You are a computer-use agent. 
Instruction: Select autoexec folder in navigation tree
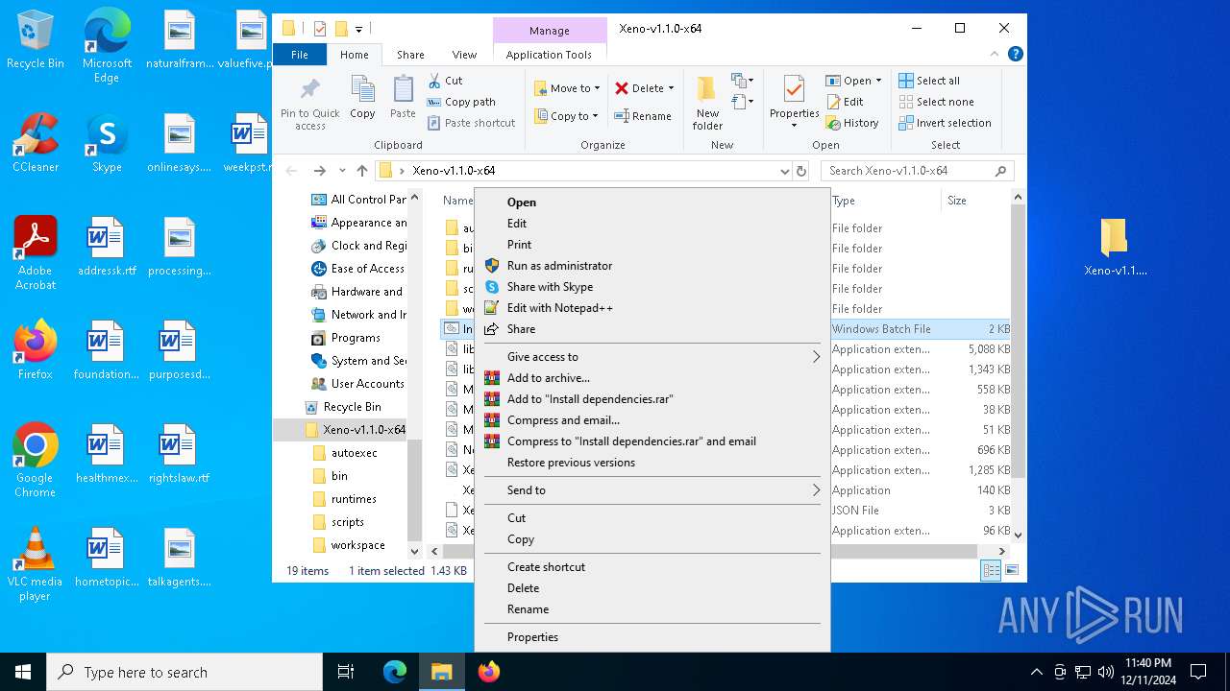pos(354,453)
